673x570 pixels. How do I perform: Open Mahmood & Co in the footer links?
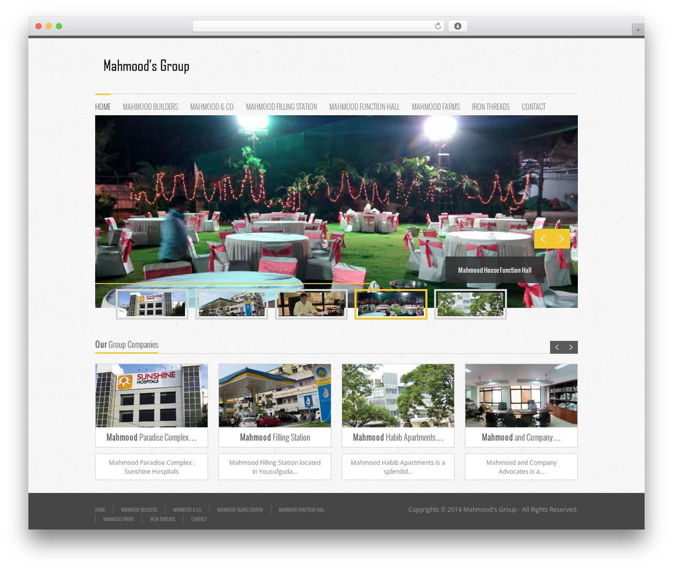click(x=187, y=510)
